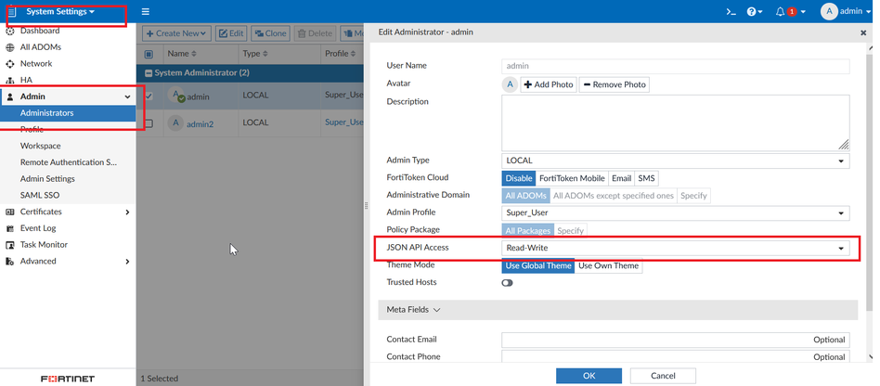Open the notifications bell icon
Viewport: 880px width, 386px height.
tap(781, 12)
